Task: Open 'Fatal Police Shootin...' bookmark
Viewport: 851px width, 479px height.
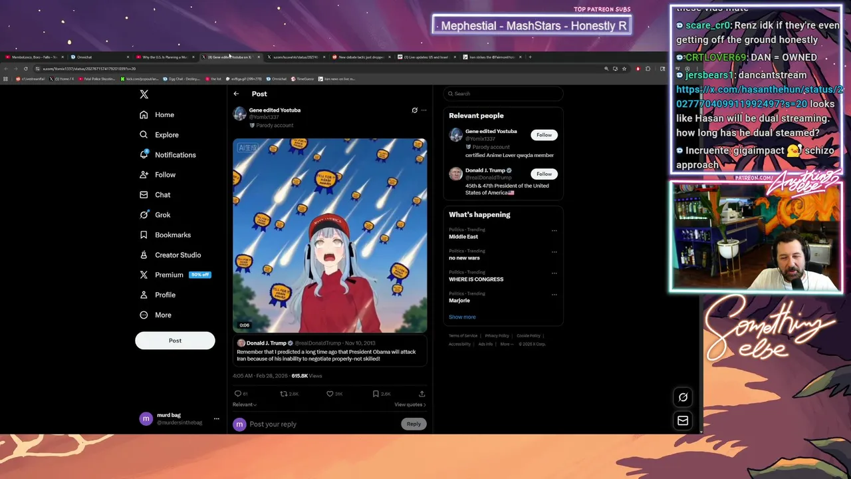Action: click(97, 79)
